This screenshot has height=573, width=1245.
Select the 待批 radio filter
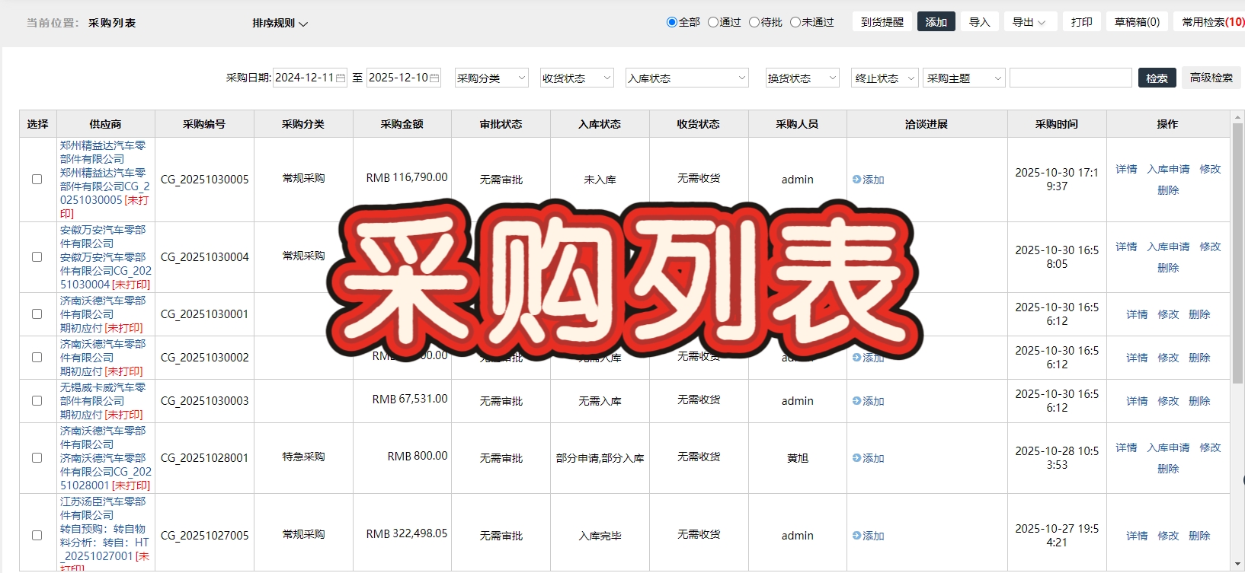(x=754, y=22)
